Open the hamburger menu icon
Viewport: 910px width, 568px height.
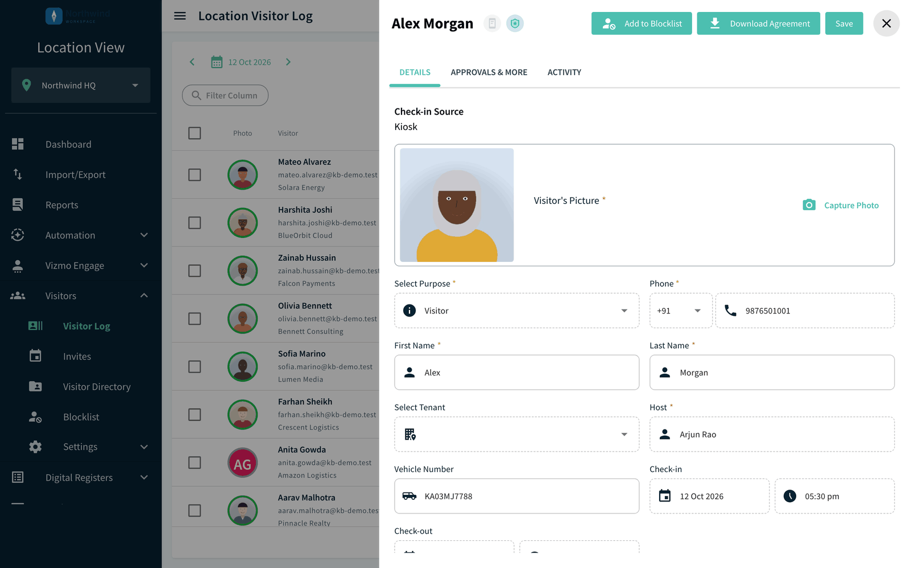pos(180,16)
